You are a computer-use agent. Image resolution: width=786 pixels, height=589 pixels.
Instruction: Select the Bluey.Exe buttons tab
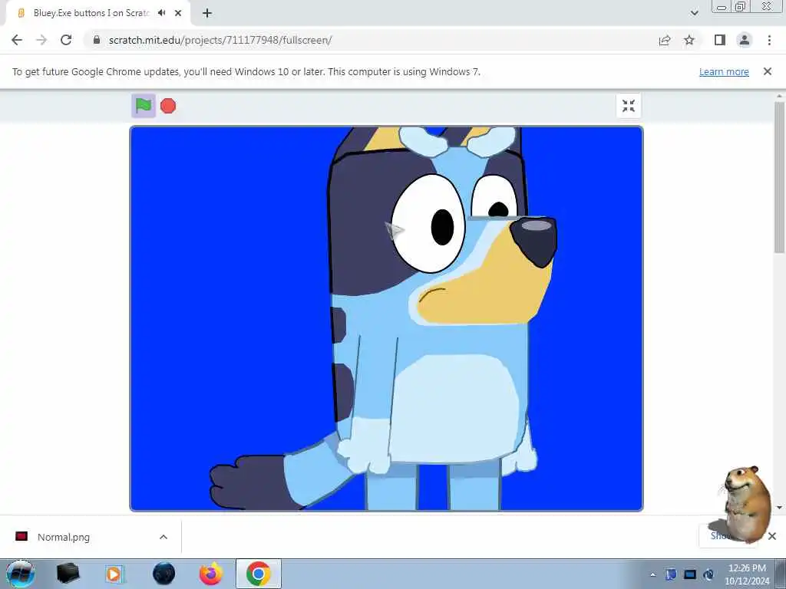click(x=91, y=13)
